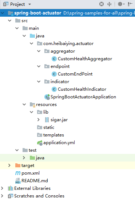
Task: Expand the External Libraries node
Action: (2, 188)
